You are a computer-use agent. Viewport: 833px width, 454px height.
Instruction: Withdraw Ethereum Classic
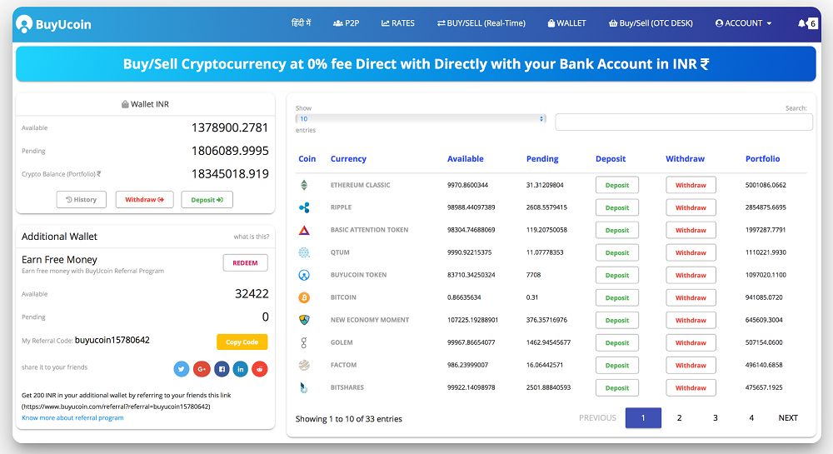[x=691, y=185]
